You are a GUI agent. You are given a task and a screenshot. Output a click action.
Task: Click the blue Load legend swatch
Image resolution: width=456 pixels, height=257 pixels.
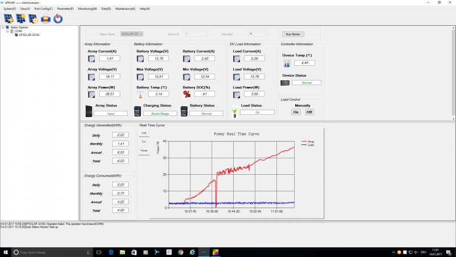304,145
